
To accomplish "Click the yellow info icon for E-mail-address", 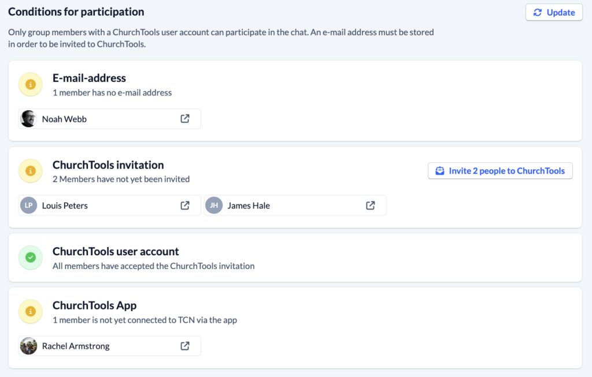I will pyautogui.click(x=30, y=84).
